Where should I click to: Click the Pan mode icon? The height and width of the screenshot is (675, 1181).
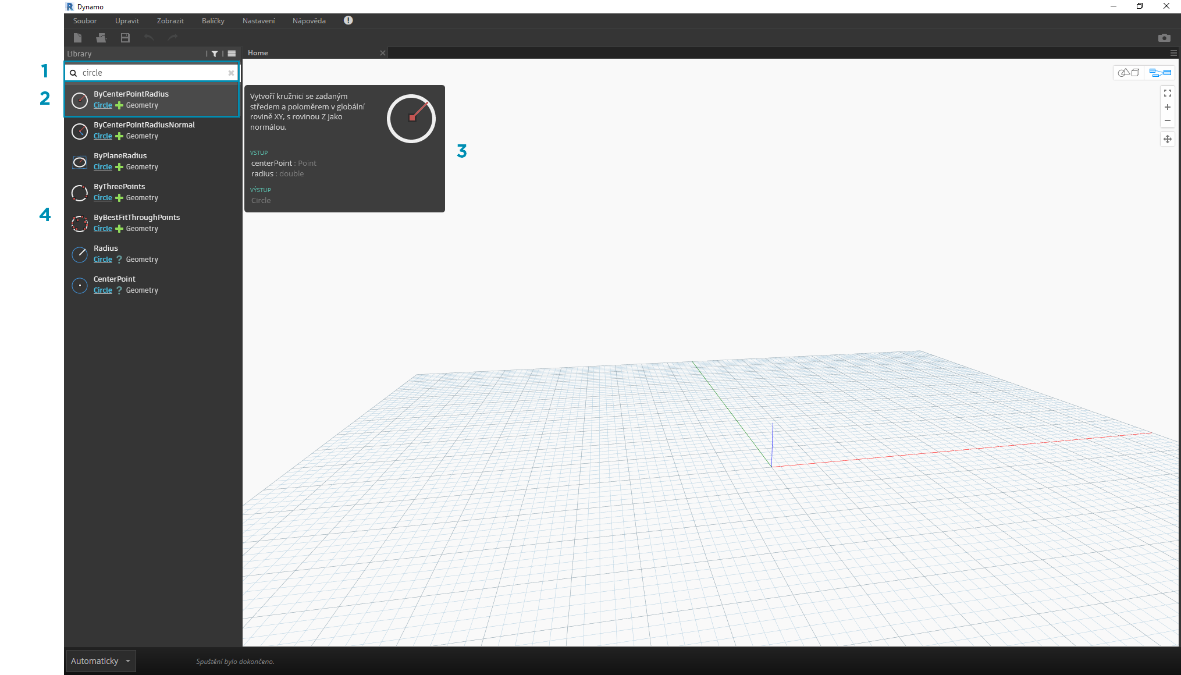click(x=1167, y=139)
